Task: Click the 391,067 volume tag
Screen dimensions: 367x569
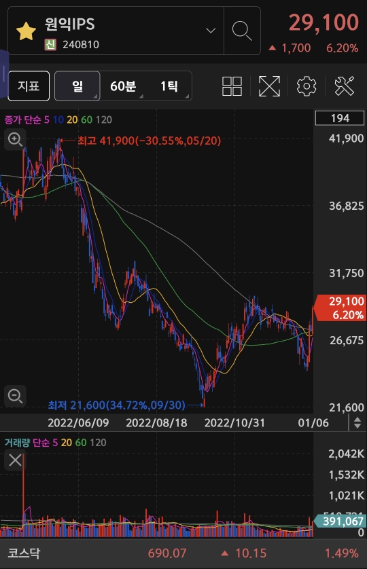Action: click(339, 521)
